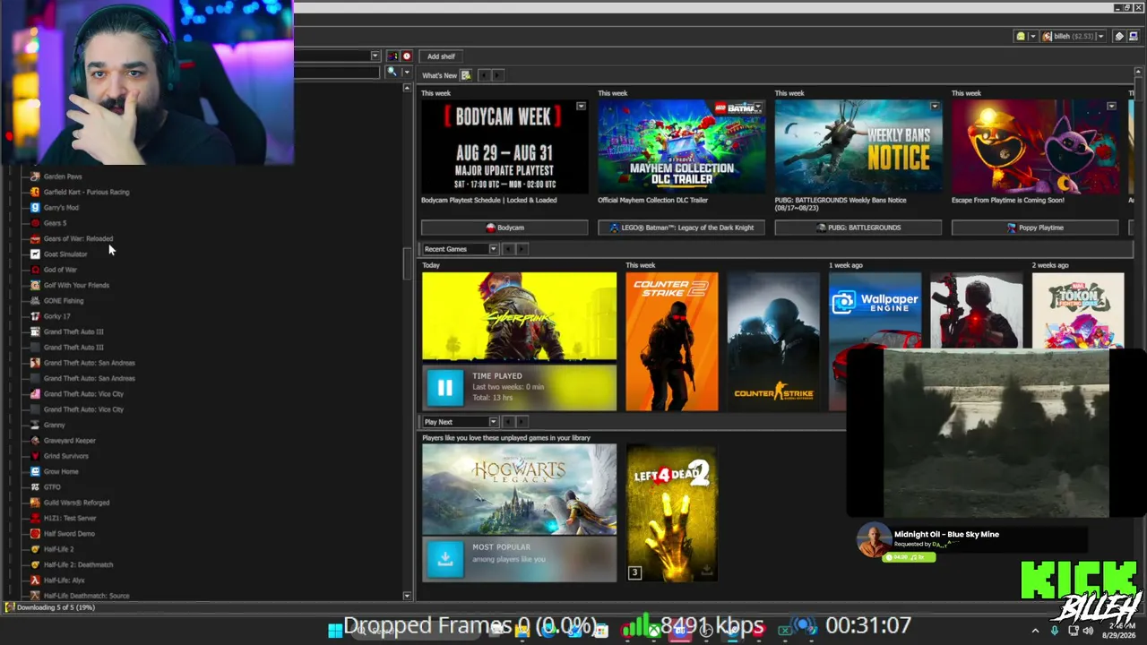Go to next page of Play Next shelf
The width and height of the screenshot is (1147, 645).
point(522,422)
